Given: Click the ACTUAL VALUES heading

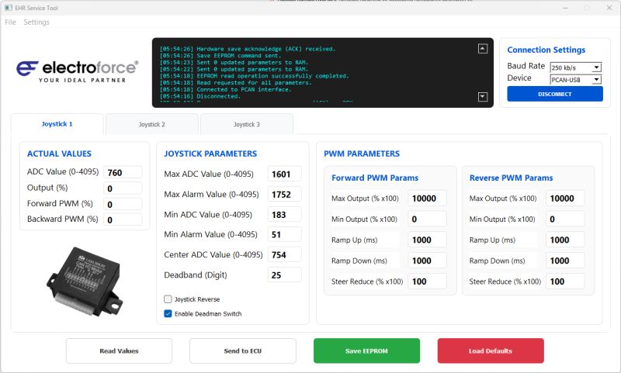Looking at the screenshot, I should tap(59, 154).
